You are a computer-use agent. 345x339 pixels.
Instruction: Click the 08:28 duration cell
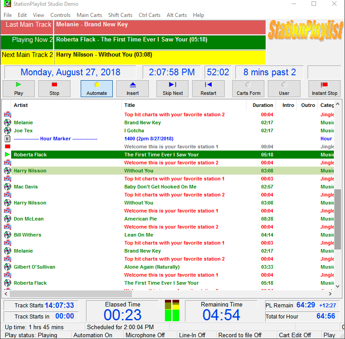pos(267,219)
